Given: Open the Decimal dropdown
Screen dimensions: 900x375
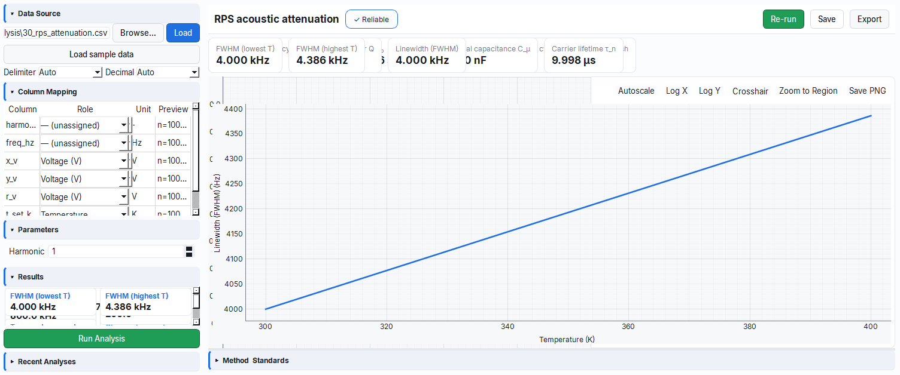Looking at the screenshot, I should (x=168, y=72).
